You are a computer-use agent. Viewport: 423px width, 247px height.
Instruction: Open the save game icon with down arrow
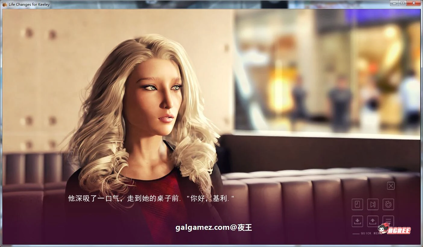click(357, 221)
